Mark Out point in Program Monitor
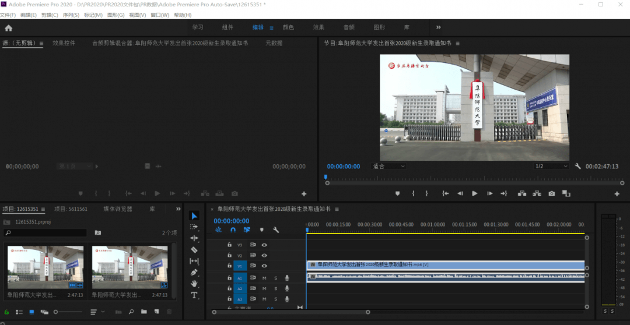This screenshot has width=630, height=325. [x=426, y=193]
